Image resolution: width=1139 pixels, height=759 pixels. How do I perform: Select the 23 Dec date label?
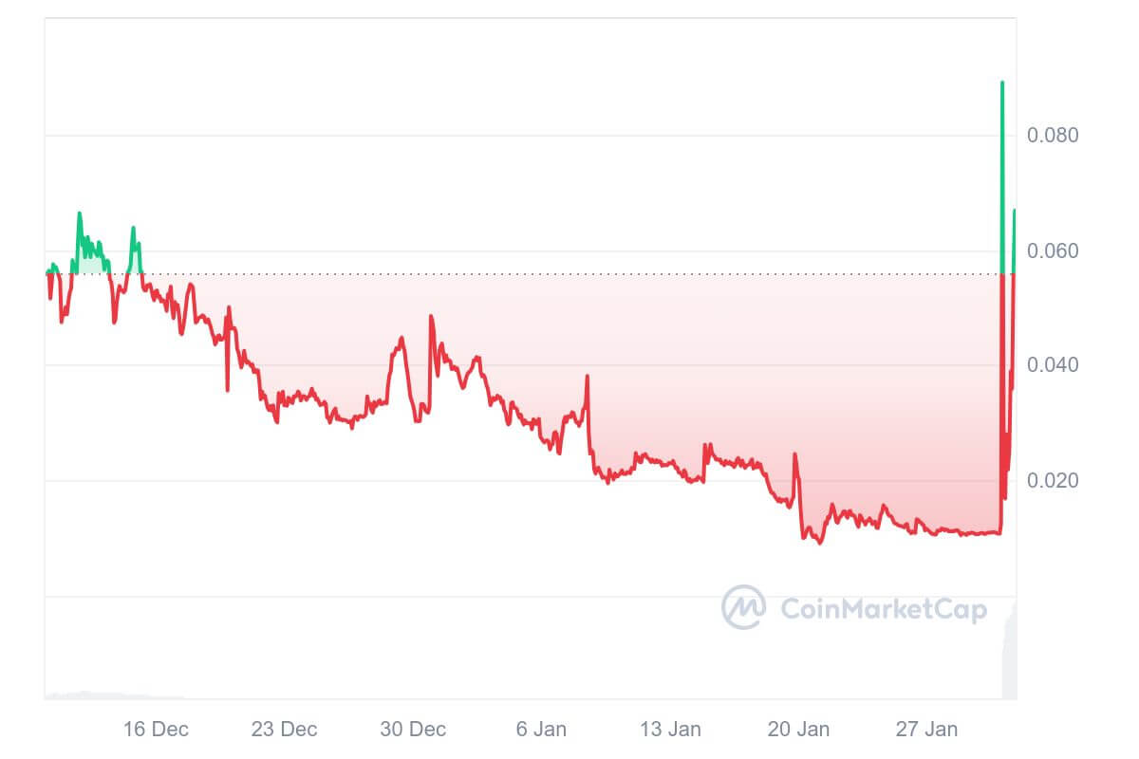(x=284, y=729)
